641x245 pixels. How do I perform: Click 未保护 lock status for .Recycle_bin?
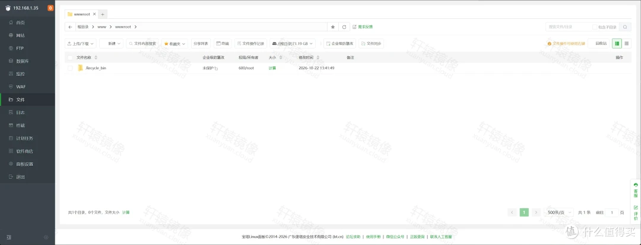coord(210,68)
